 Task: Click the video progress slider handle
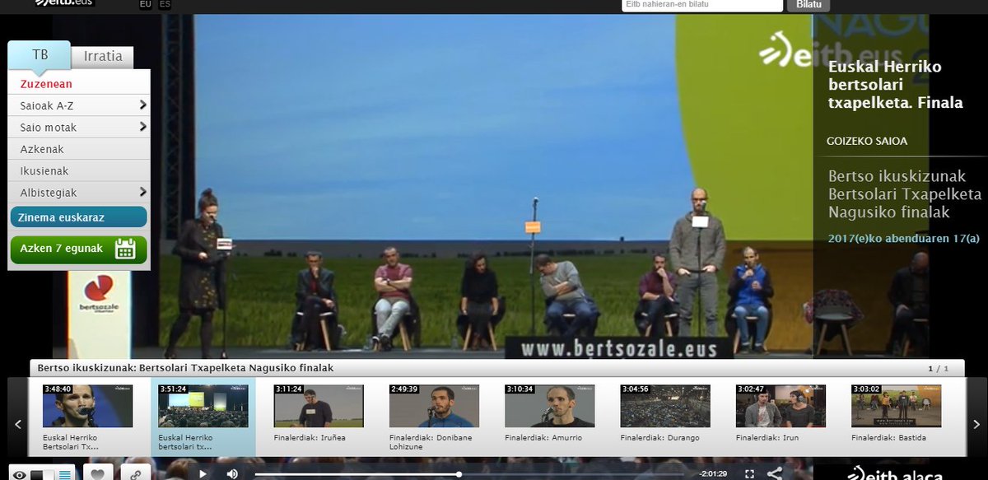[459, 474]
